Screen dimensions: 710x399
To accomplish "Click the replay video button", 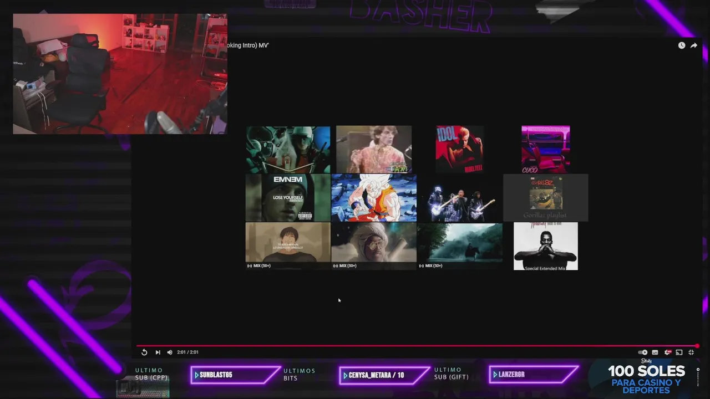I will coord(144,352).
